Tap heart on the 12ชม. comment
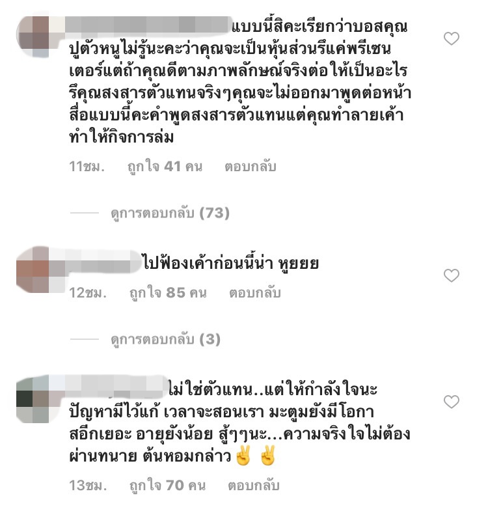Screen dimensions: 488x513 click(x=452, y=275)
